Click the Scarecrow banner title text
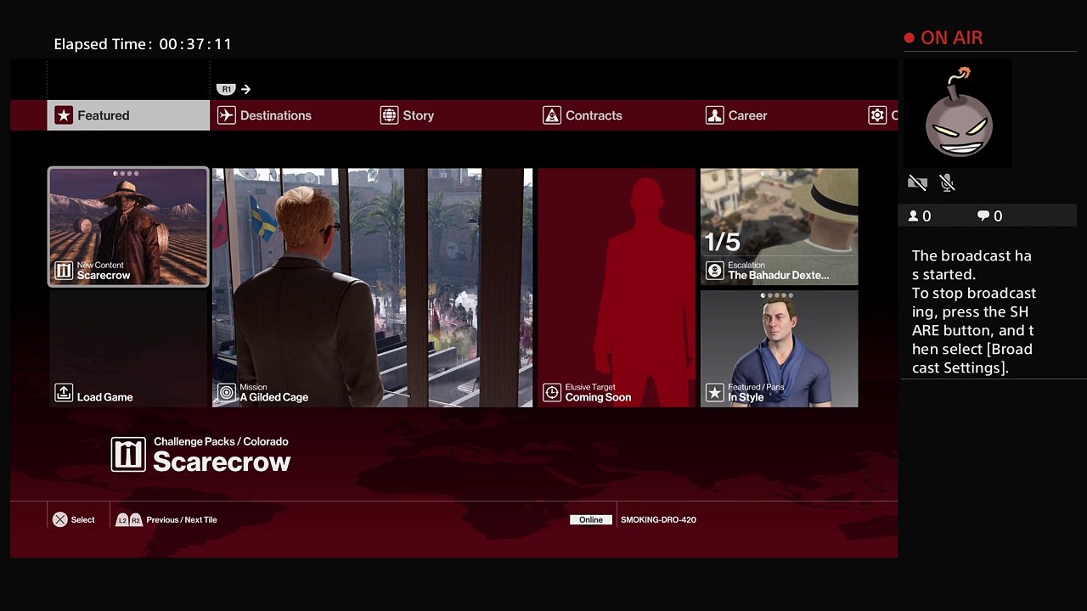This screenshot has width=1087, height=611. pyautogui.click(x=222, y=462)
